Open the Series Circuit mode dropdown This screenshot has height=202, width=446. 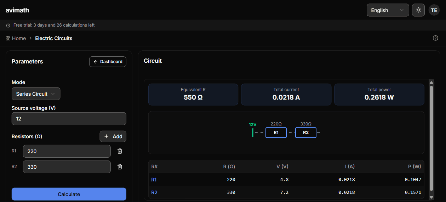point(36,94)
